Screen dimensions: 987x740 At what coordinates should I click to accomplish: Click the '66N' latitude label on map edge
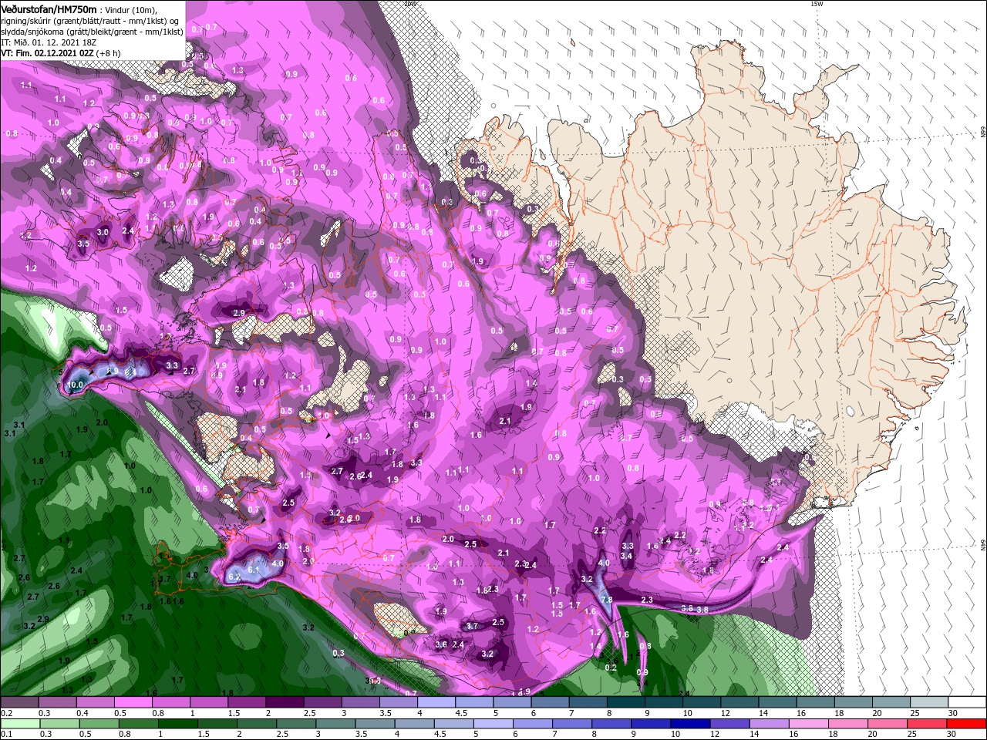coord(982,133)
